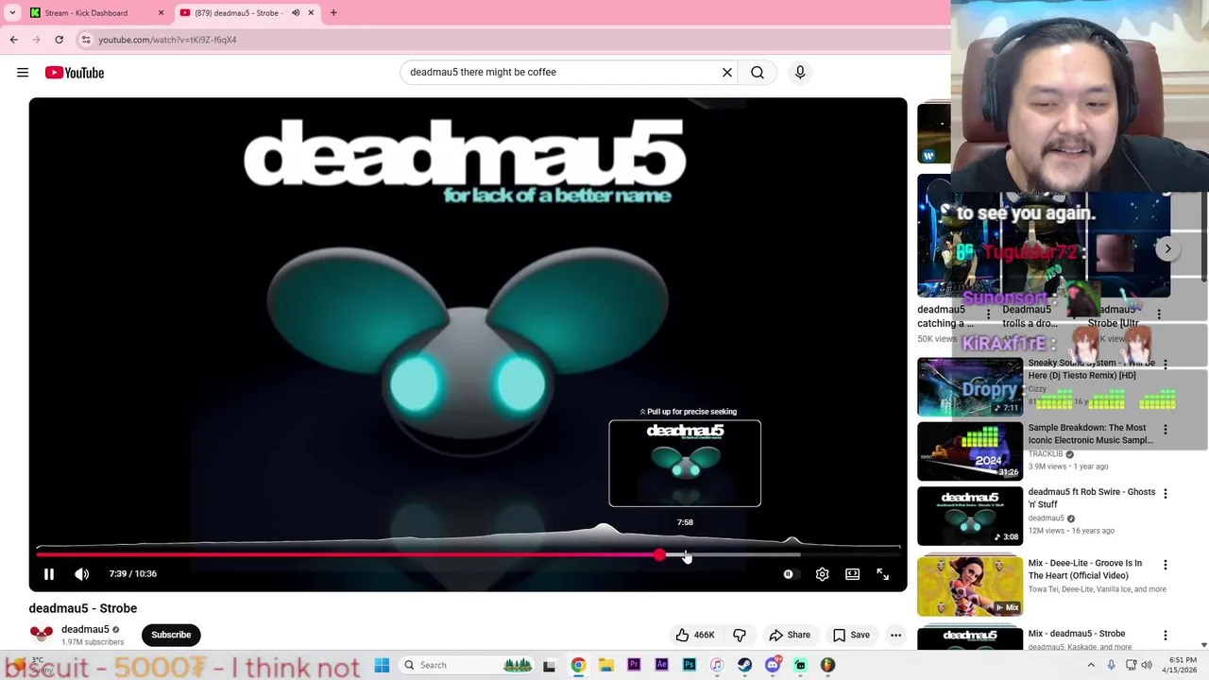The image size is (1209, 680).
Task: Like the video with 466K likes
Action: 694,635
